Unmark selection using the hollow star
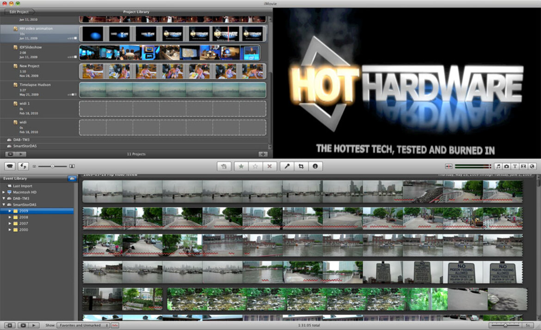The width and height of the screenshot is (541, 330). coord(255,166)
